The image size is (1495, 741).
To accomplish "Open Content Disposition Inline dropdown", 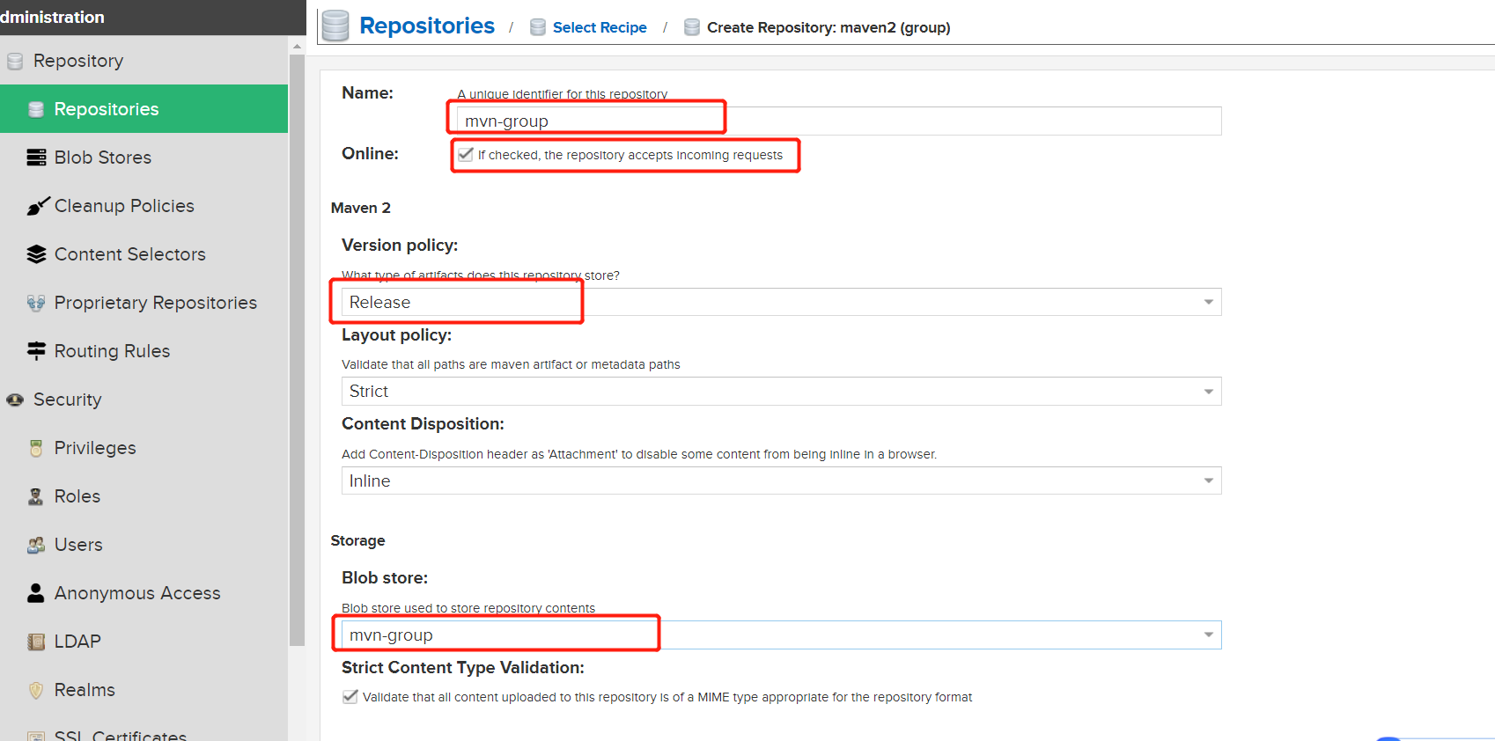I will point(781,481).
